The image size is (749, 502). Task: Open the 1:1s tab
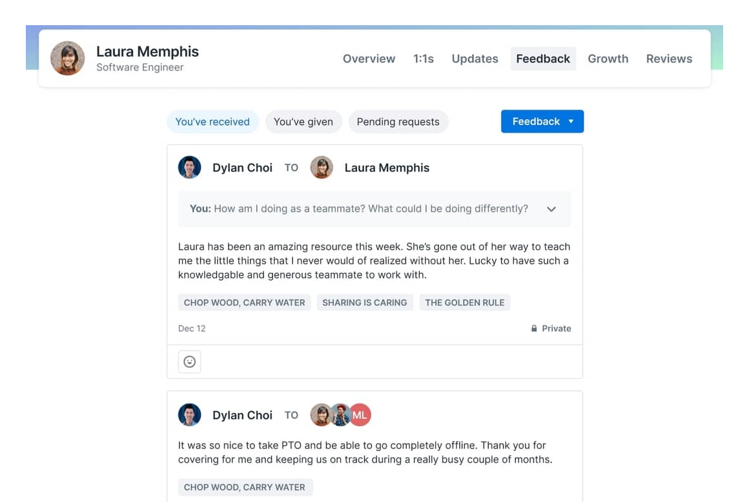click(x=423, y=59)
